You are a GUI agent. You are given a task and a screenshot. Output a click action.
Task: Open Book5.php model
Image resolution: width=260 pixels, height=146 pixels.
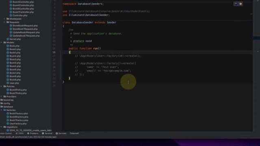13,66
